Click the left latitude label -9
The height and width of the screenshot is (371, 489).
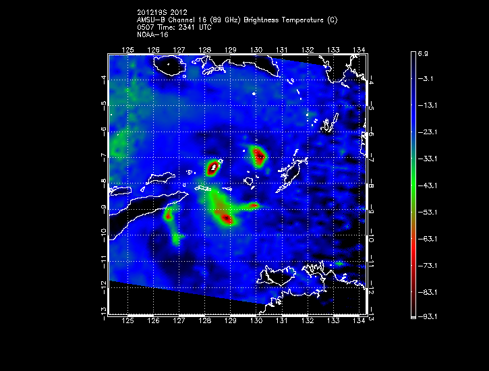pos(104,208)
